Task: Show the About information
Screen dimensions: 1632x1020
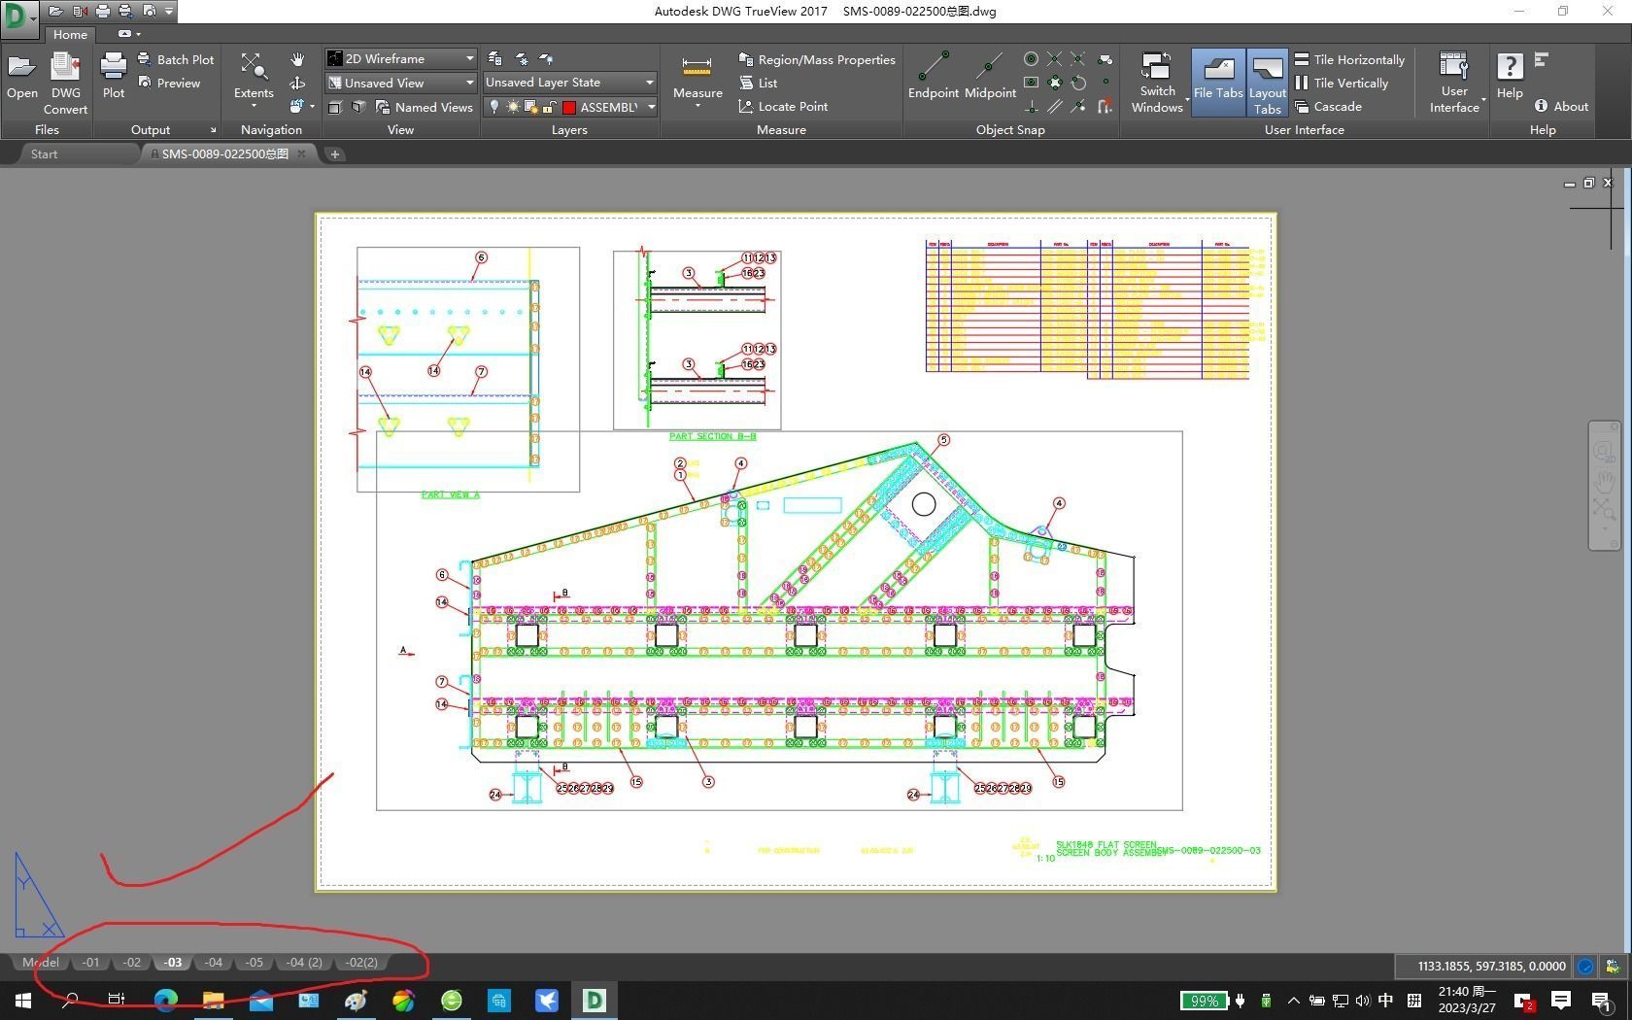Action: tap(1561, 107)
